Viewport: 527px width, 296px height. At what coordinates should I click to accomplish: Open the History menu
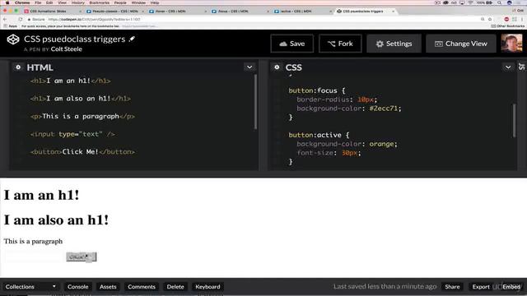(x=78, y=2)
